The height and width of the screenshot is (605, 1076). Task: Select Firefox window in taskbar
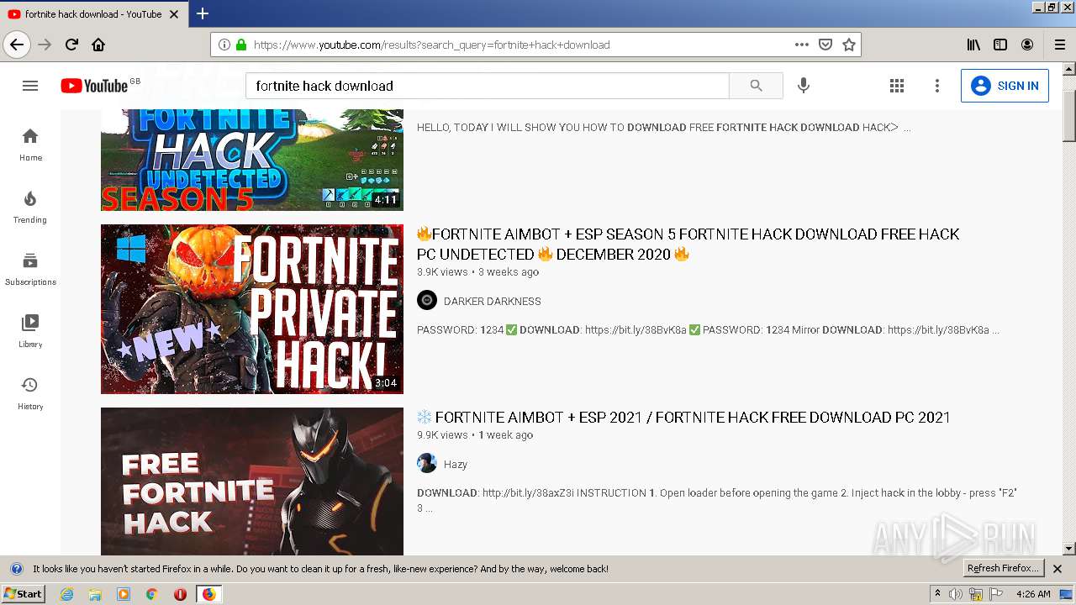pyautogui.click(x=208, y=594)
